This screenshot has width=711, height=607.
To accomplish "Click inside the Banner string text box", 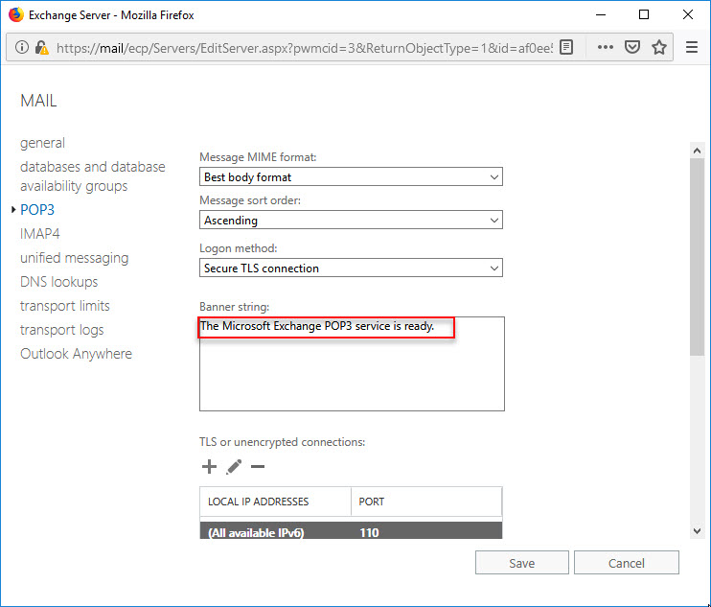I will tap(352, 363).
